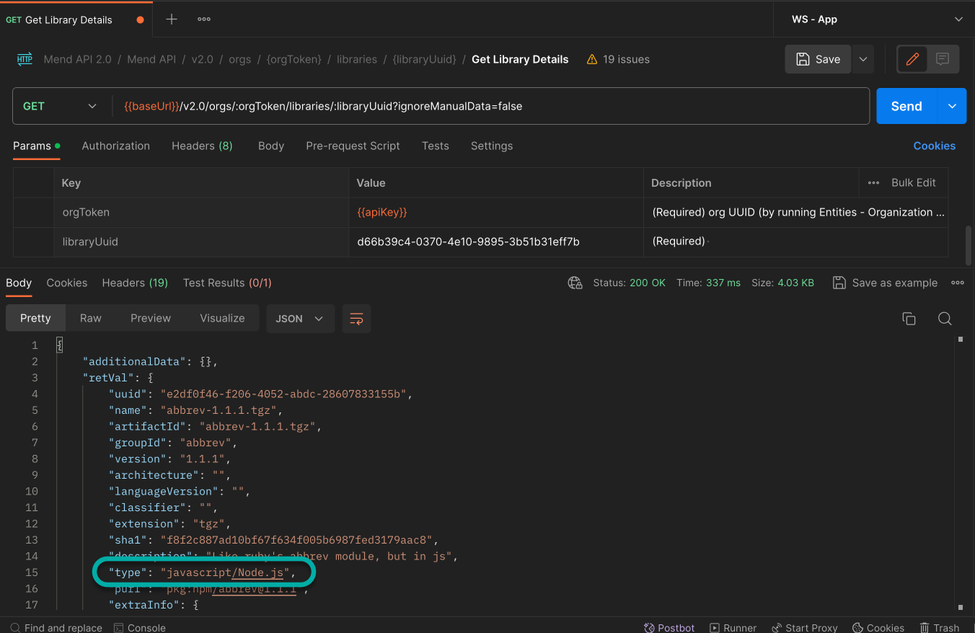
Task: Select the Raw response view
Action: [x=90, y=318]
